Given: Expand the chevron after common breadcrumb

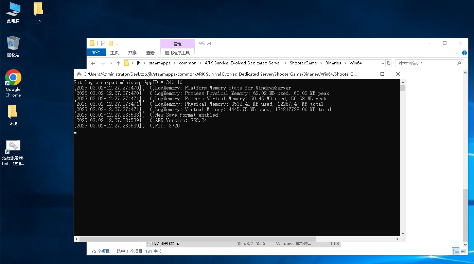Looking at the screenshot, I should (x=201, y=63).
